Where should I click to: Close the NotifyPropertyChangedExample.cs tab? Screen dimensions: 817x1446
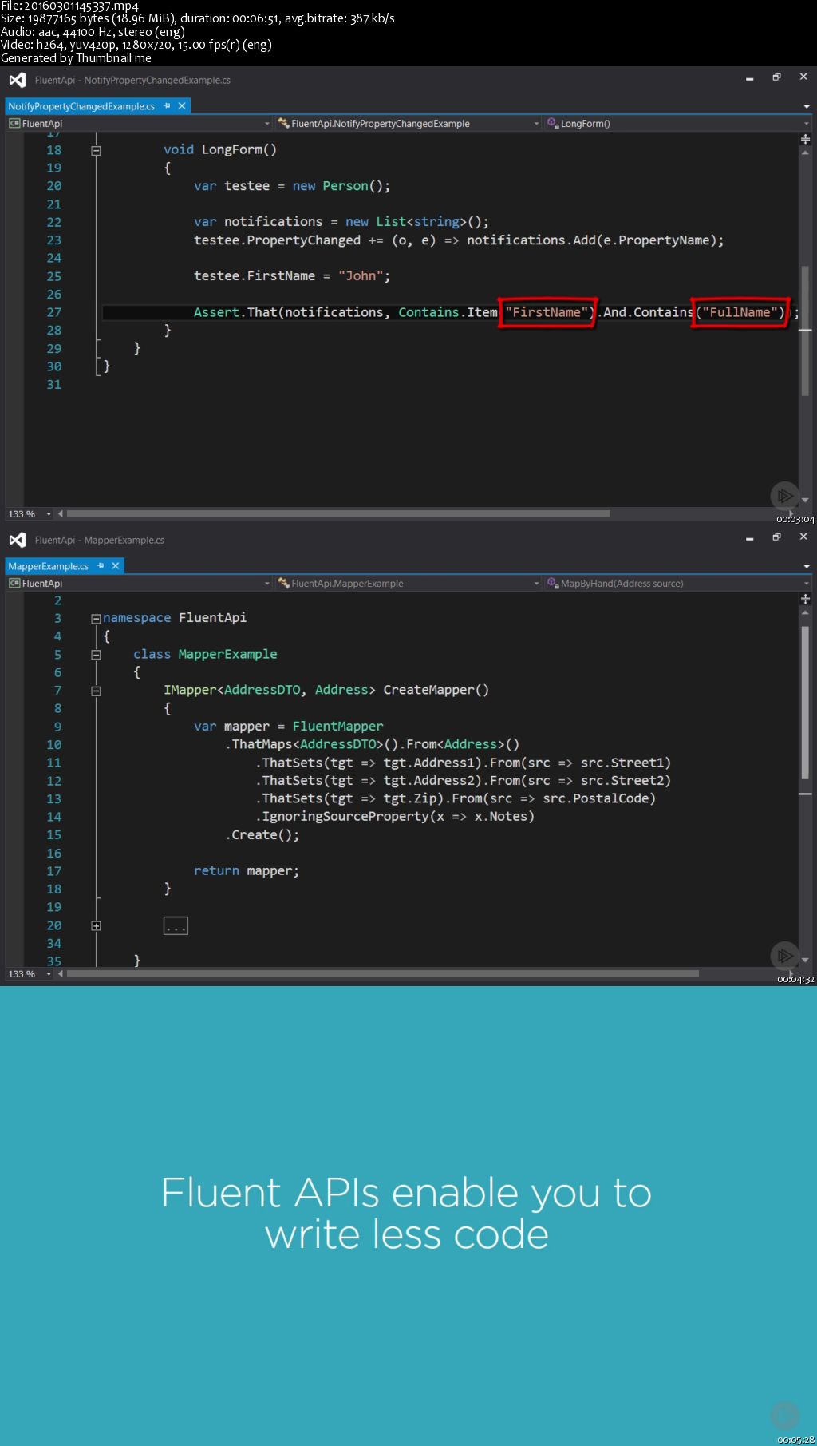coord(182,105)
